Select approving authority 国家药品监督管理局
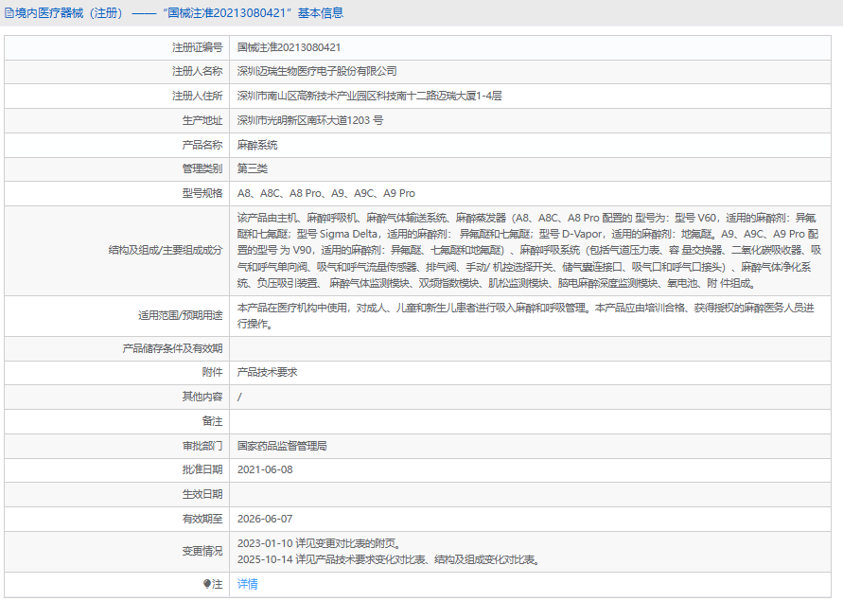The image size is (843, 601). (x=282, y=446)
